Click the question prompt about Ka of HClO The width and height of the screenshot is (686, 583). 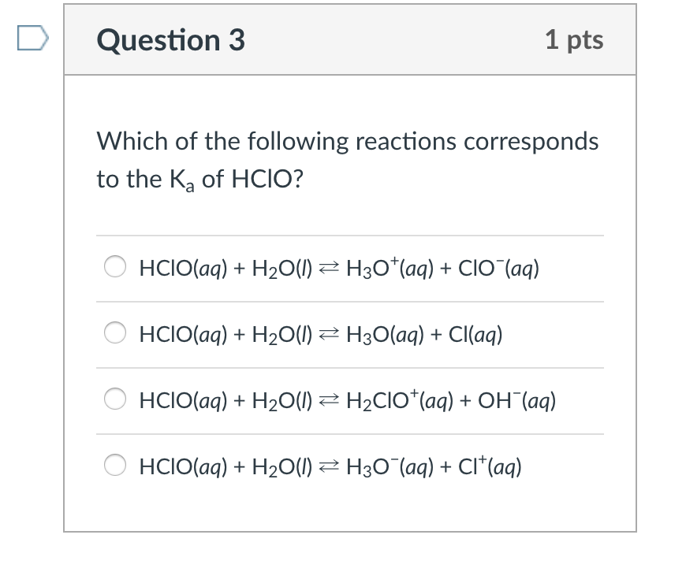(x=347, y=159)
